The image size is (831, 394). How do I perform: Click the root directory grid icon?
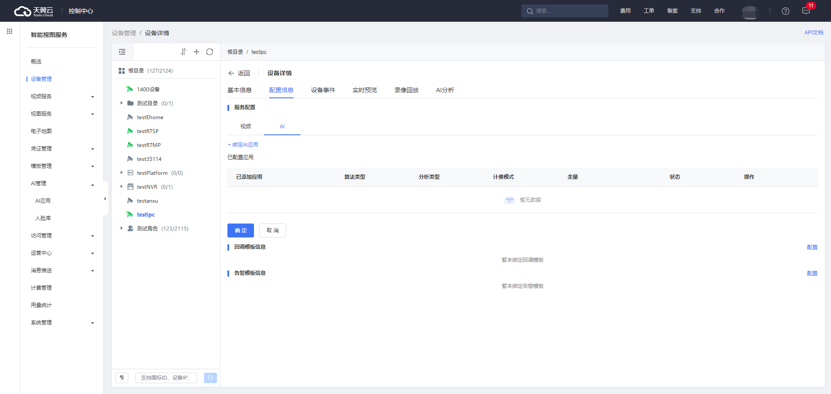pyautogui.click(x=122, y=71)
